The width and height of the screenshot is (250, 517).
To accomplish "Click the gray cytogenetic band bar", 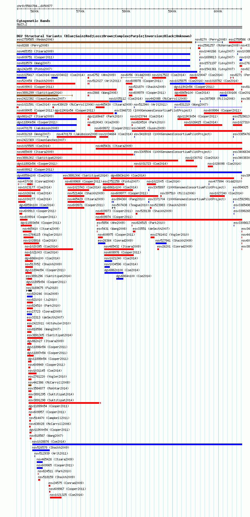I will pos(129,27).
